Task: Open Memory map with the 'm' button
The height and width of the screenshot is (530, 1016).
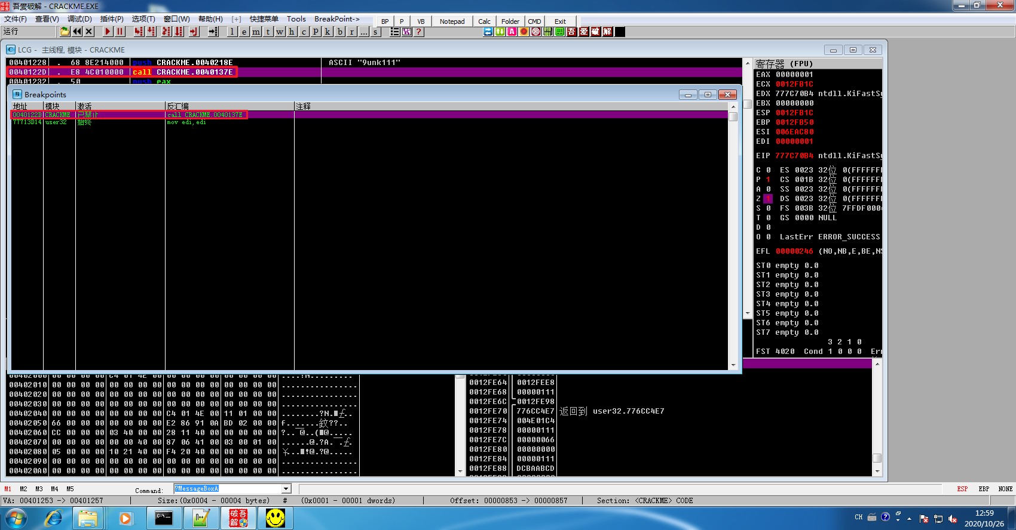Action: point(256,32)
